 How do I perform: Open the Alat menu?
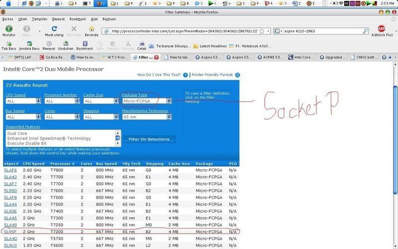click(x=94, y=19)
